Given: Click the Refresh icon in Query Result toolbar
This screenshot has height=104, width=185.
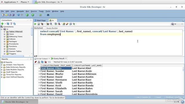Looking at the screenshot, I should (x=42, y=62).
